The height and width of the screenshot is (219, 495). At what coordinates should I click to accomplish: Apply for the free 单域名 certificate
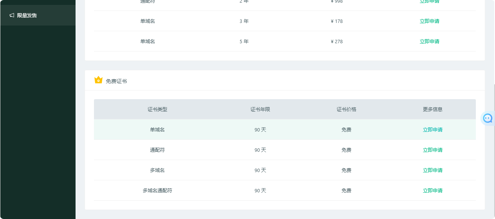(x=432, y=130)
